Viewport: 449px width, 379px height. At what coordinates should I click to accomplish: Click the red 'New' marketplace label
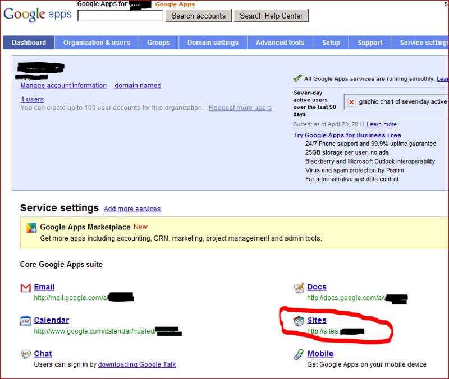pos(141,227)
